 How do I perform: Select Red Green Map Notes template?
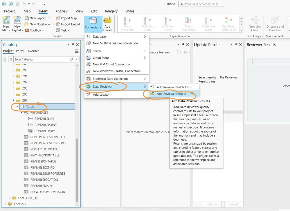coord(229,24)
